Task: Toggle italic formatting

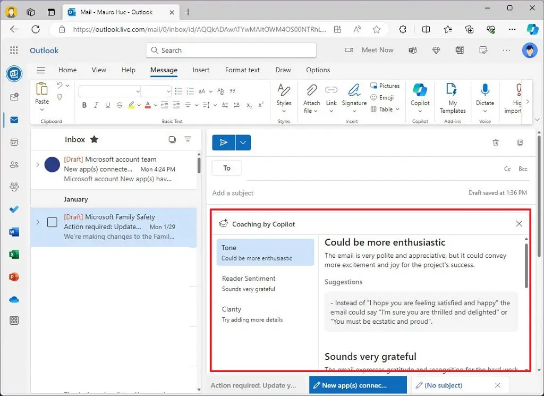Action: (96, 105)
